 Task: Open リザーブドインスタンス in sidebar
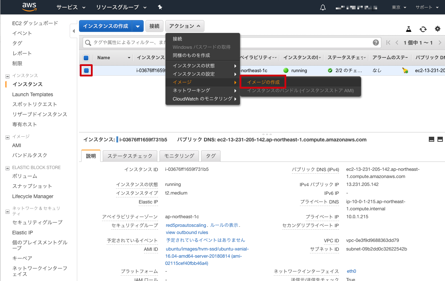click(40, 114)
